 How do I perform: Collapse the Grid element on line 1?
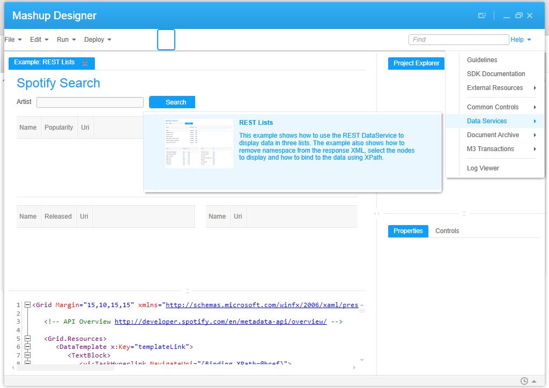pyautogui.click(x=27, y=305)
